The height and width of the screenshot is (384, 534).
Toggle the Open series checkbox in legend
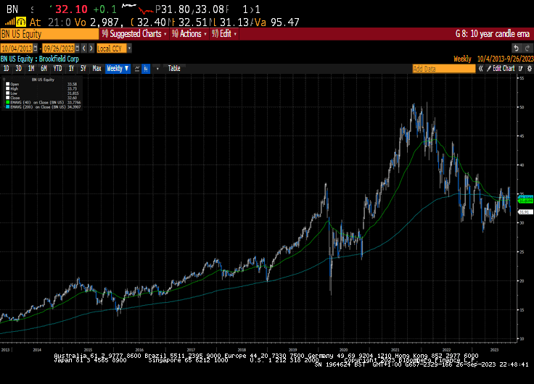(x=7, y=84)
